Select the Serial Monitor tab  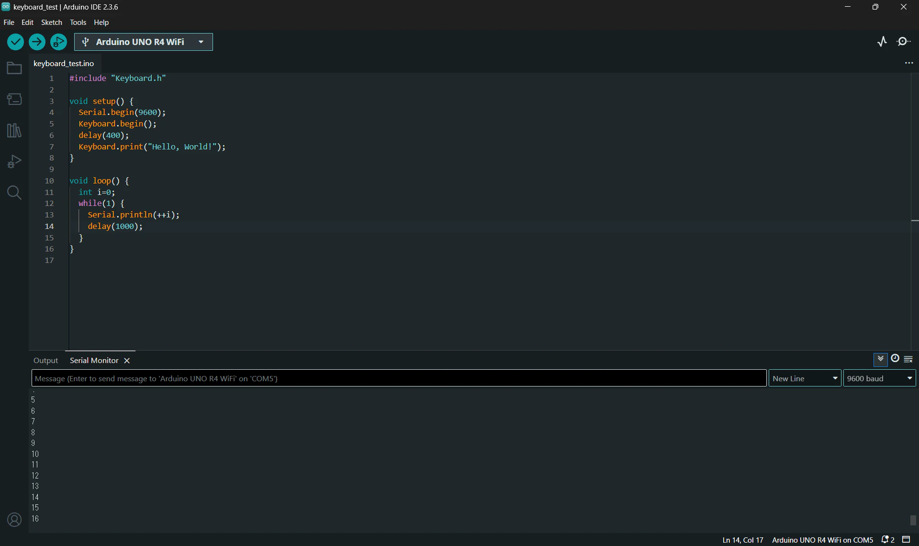94,361
